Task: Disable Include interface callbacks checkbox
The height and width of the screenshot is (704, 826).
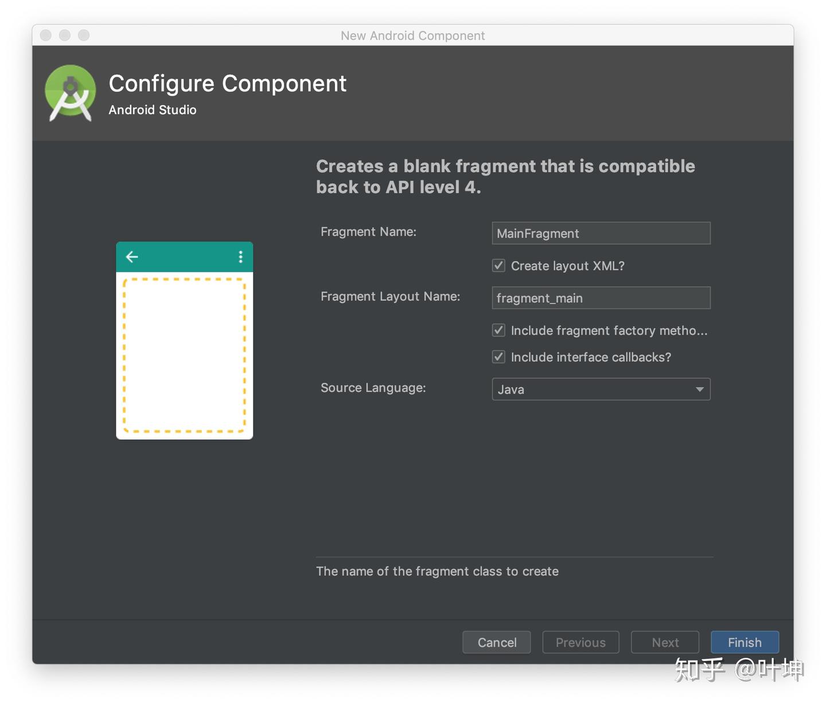Action: pos(499,357)
